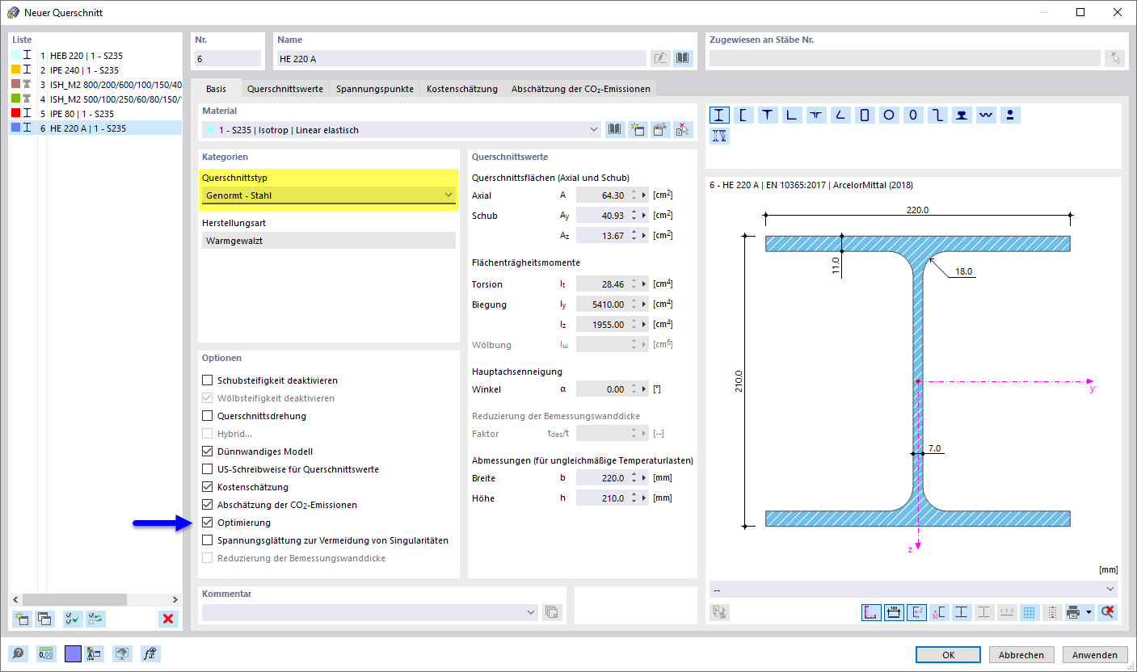Open the material library book icon

pos(615,129)
